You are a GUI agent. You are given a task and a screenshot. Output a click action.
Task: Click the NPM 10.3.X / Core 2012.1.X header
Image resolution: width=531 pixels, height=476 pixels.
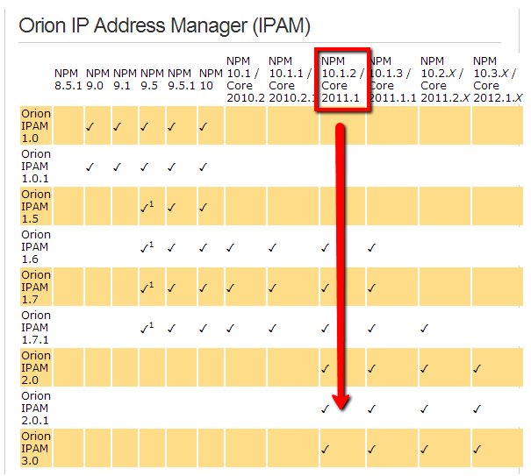[x=498, y=80]
